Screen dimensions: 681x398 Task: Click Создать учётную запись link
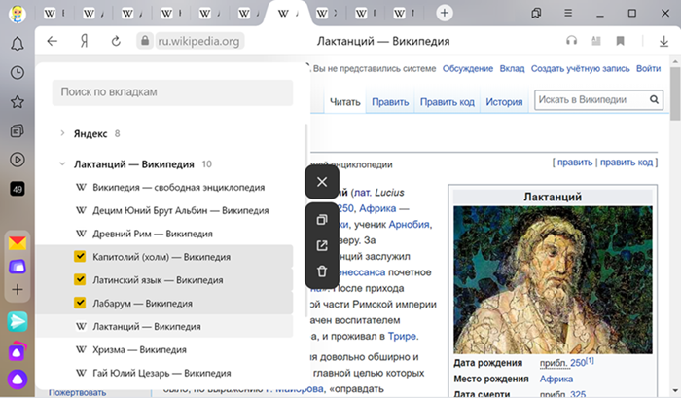point(580,69)
